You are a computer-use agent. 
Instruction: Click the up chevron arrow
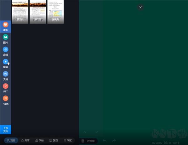[x=85, y=132]
